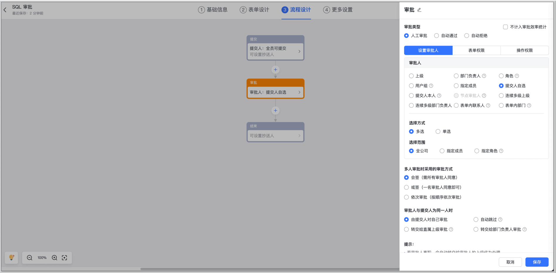Click the 保存 button
This screenshot has width=556, height=273.
(537, 262)
